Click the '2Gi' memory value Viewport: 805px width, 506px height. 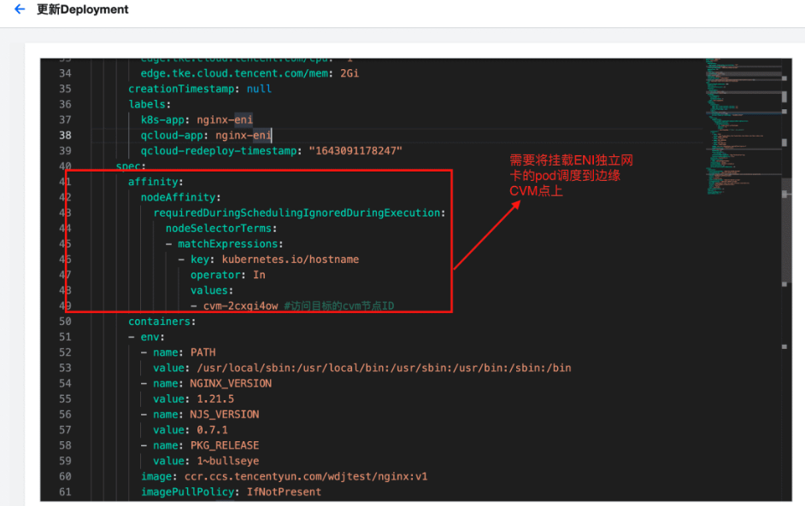click(350, 73)
